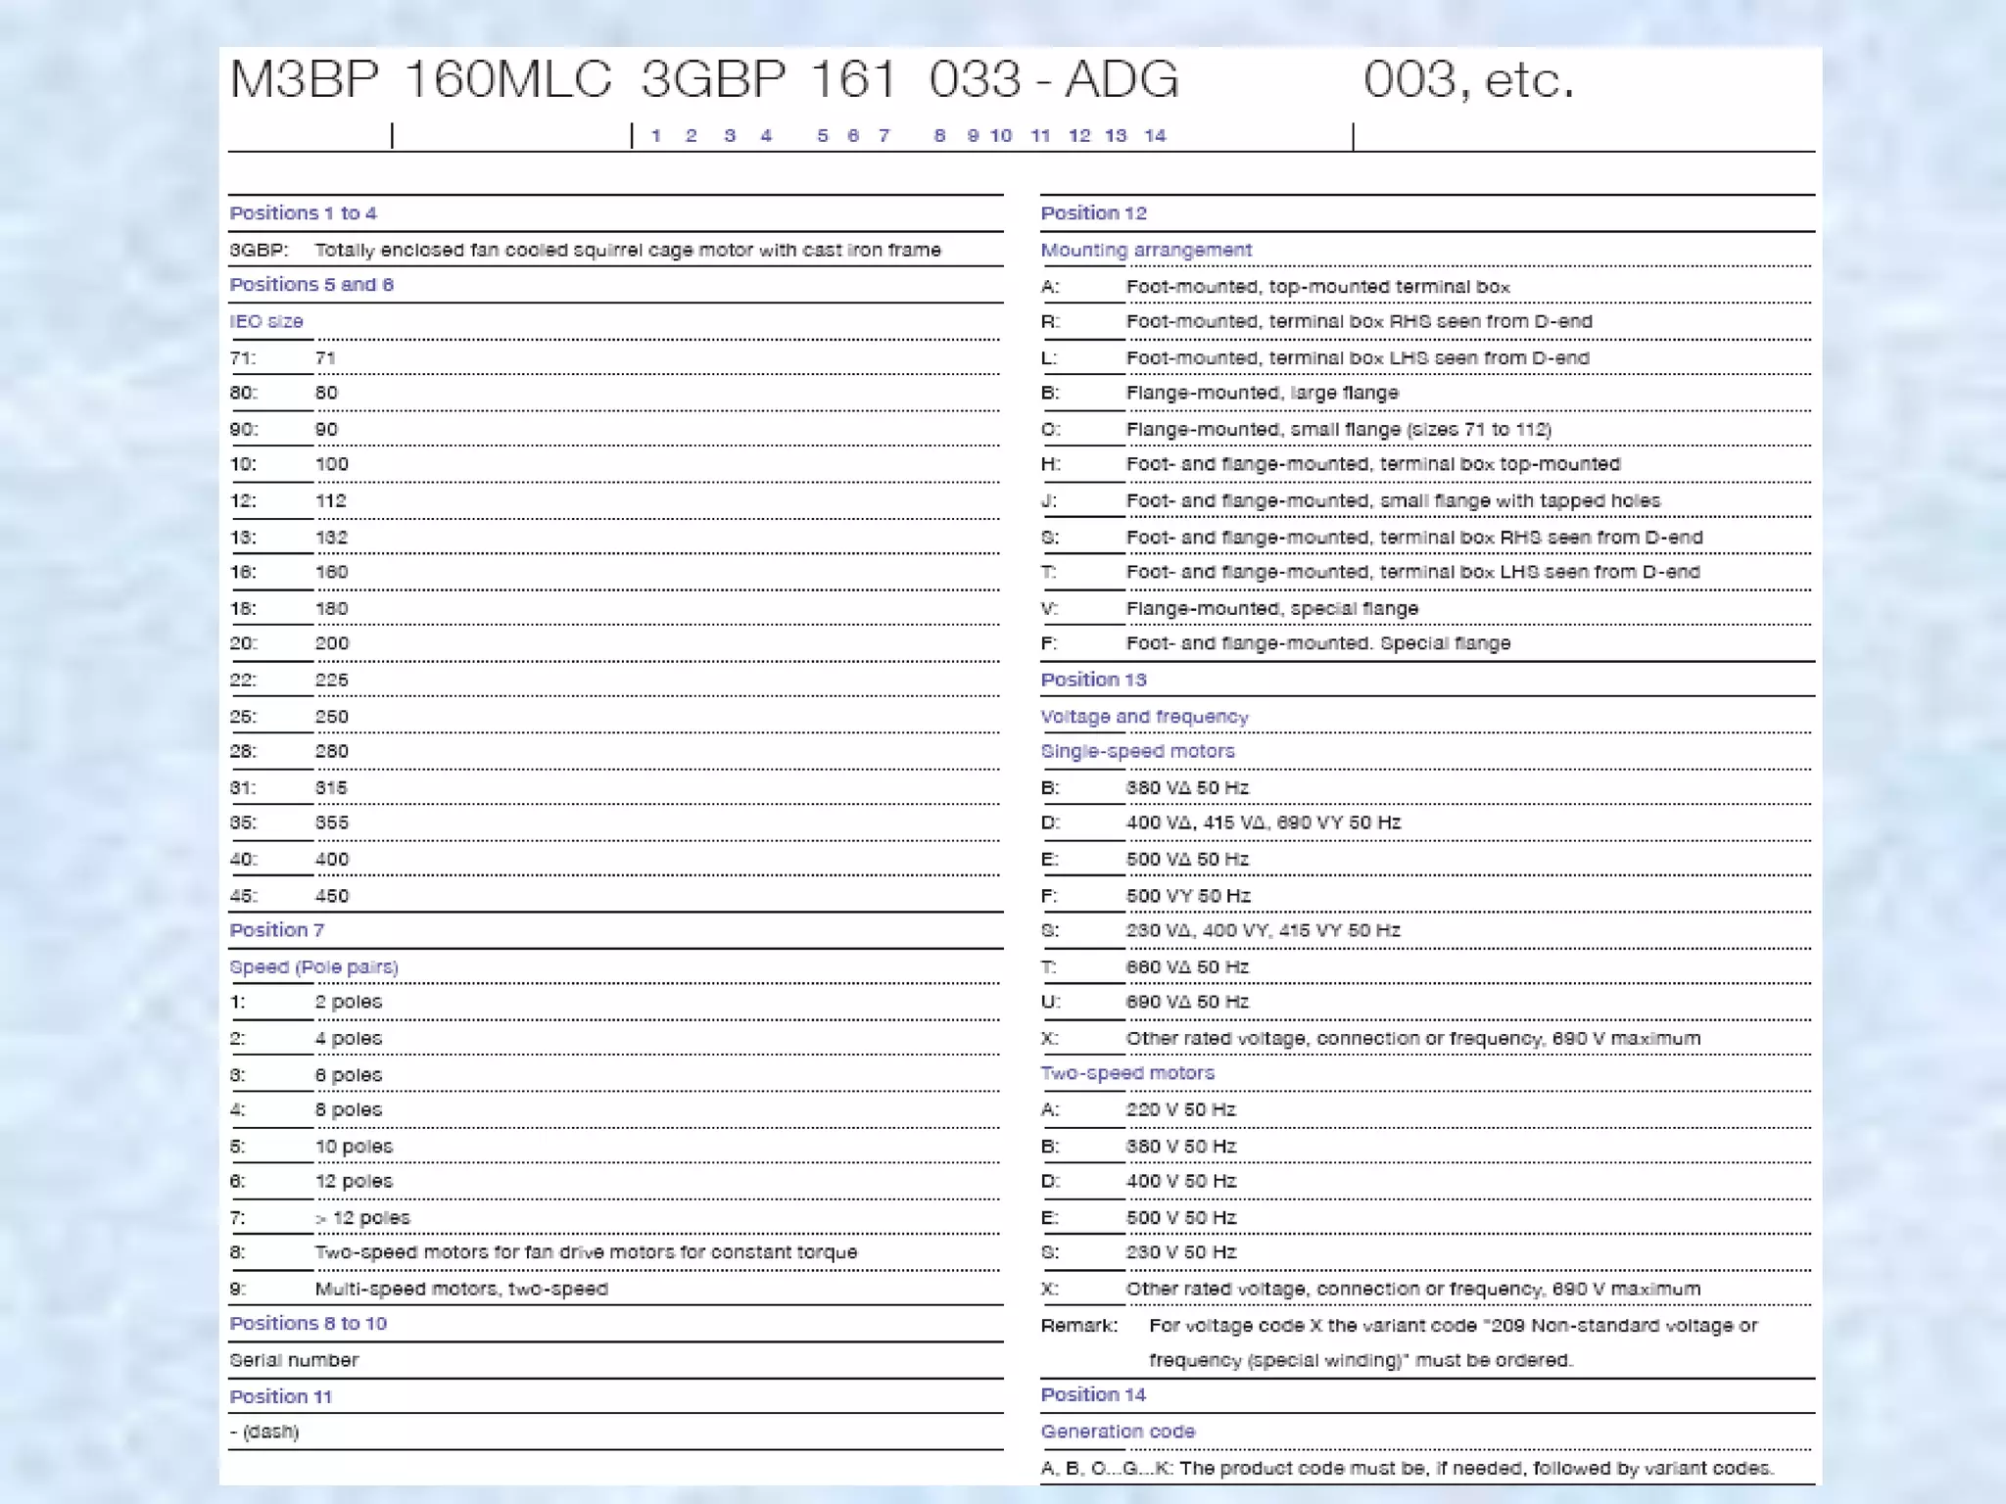
Task: Select the 'Position 7' section heading
Action: tap(276, 930)
